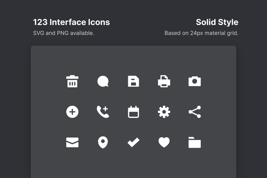
Task: Click the checkmark icon
Action: pyautogui.click(x=133, y=142)
